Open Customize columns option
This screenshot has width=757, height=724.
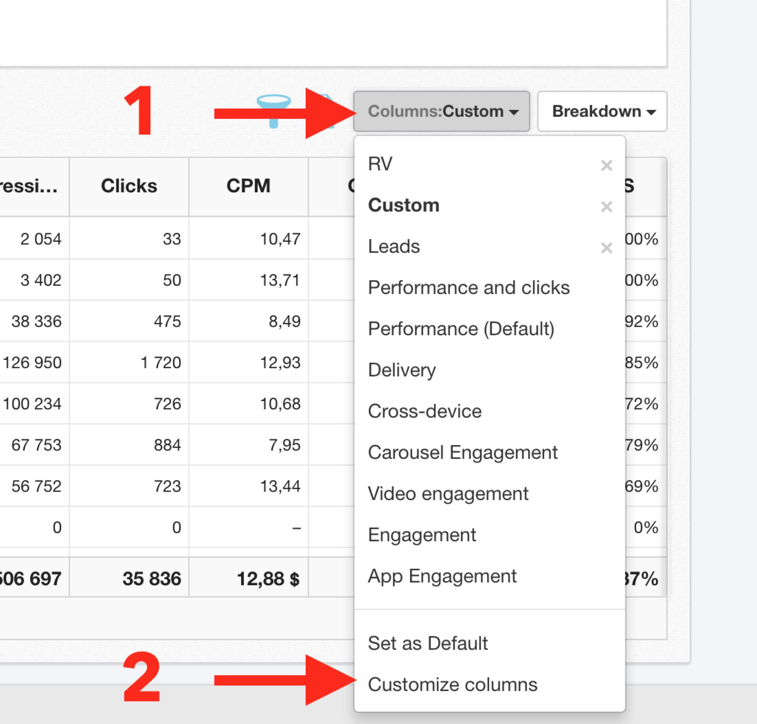click(x=452, y=685)
